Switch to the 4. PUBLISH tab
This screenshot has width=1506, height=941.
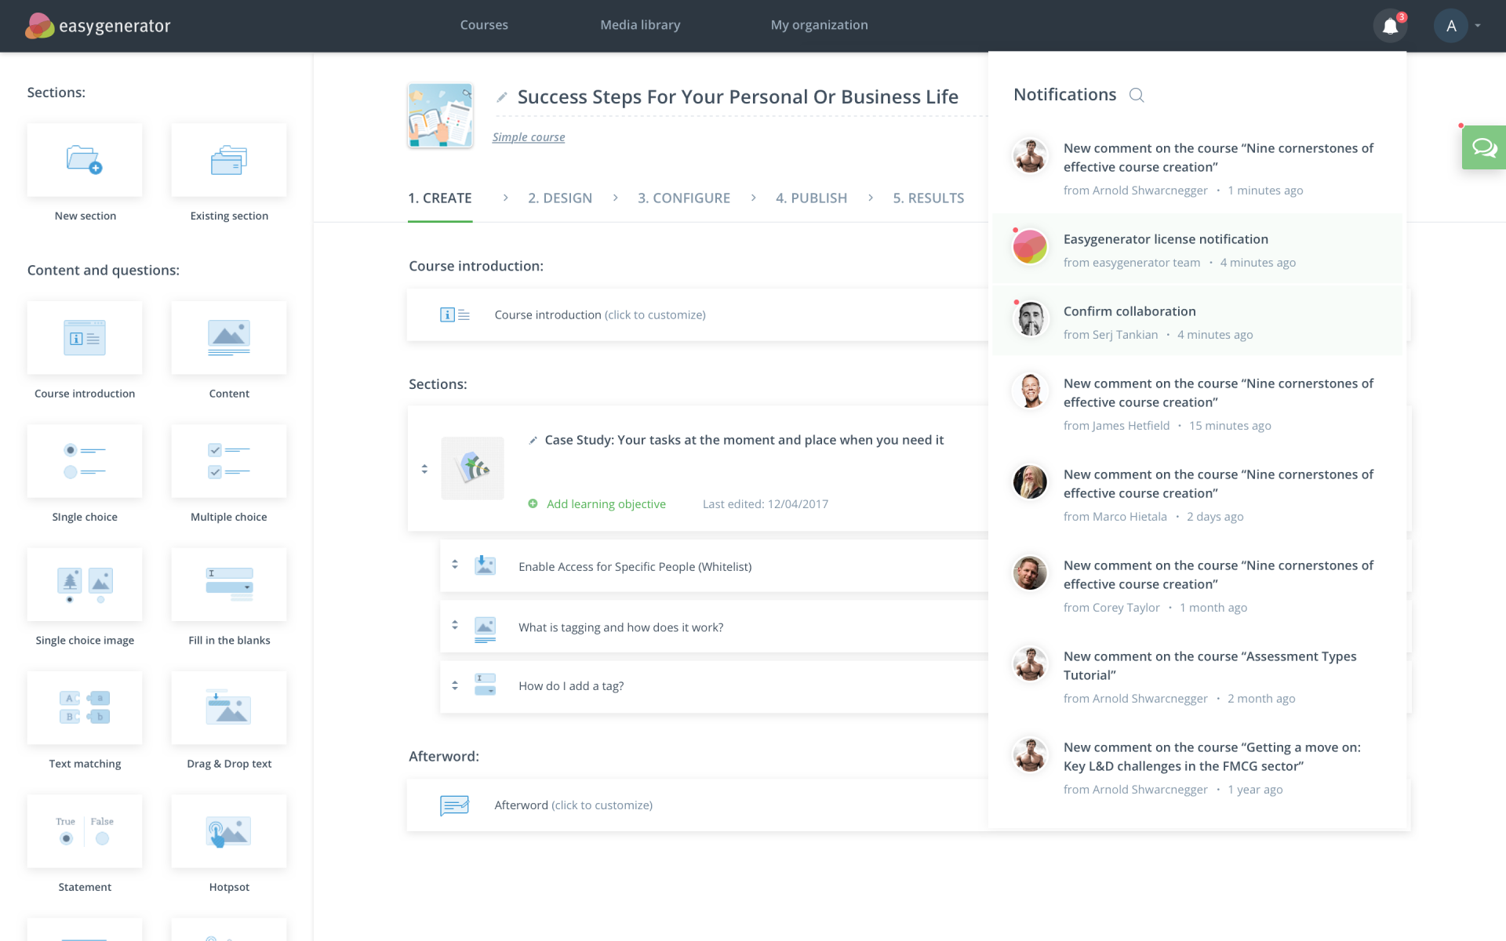[812, 198]
